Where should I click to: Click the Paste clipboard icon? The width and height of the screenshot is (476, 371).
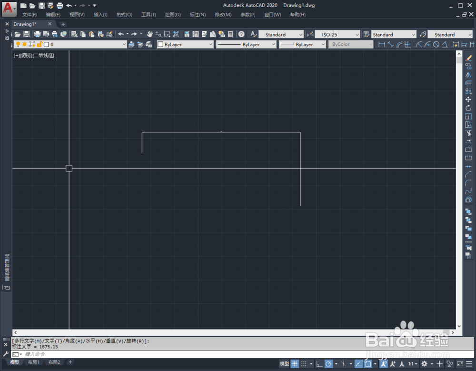92,34
